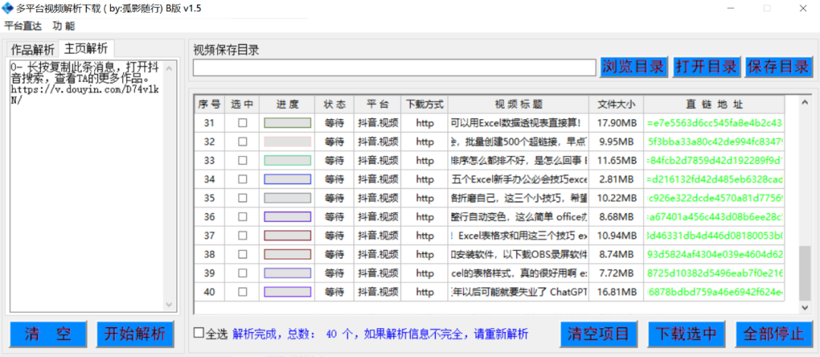Click the app icon in title bar
The width and height of the screenshot is (820, 357).
tap(8, 8)
